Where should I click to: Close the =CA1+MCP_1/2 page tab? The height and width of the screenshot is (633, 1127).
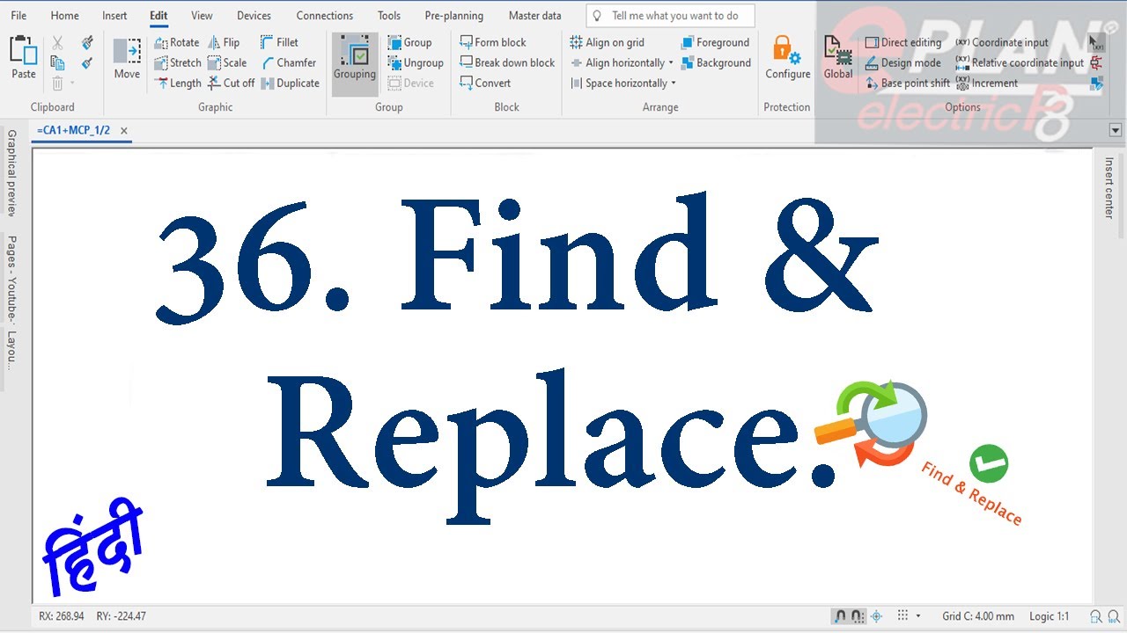click(x=124, y=130)
